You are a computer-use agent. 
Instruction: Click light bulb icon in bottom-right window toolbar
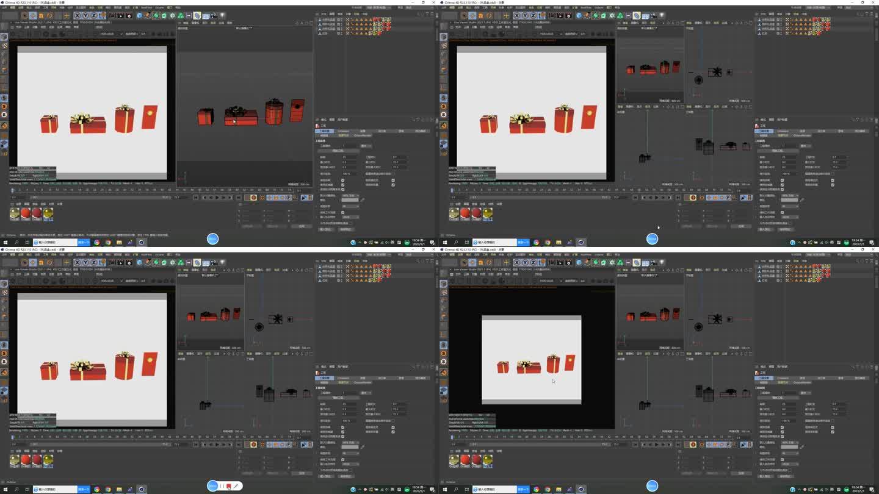662,263
